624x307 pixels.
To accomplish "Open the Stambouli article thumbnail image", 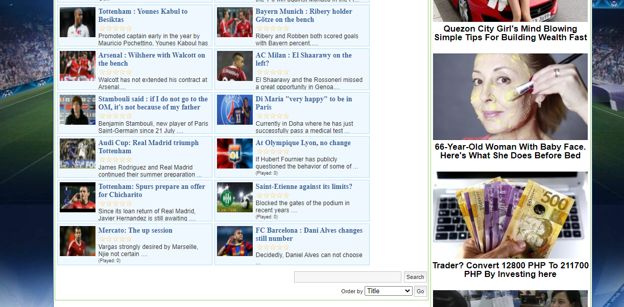I will 77,109.
